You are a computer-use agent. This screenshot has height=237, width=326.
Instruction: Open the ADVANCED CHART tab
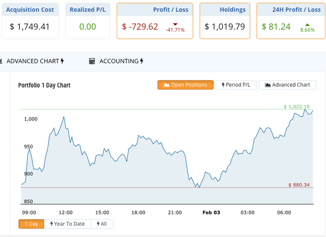33,61
